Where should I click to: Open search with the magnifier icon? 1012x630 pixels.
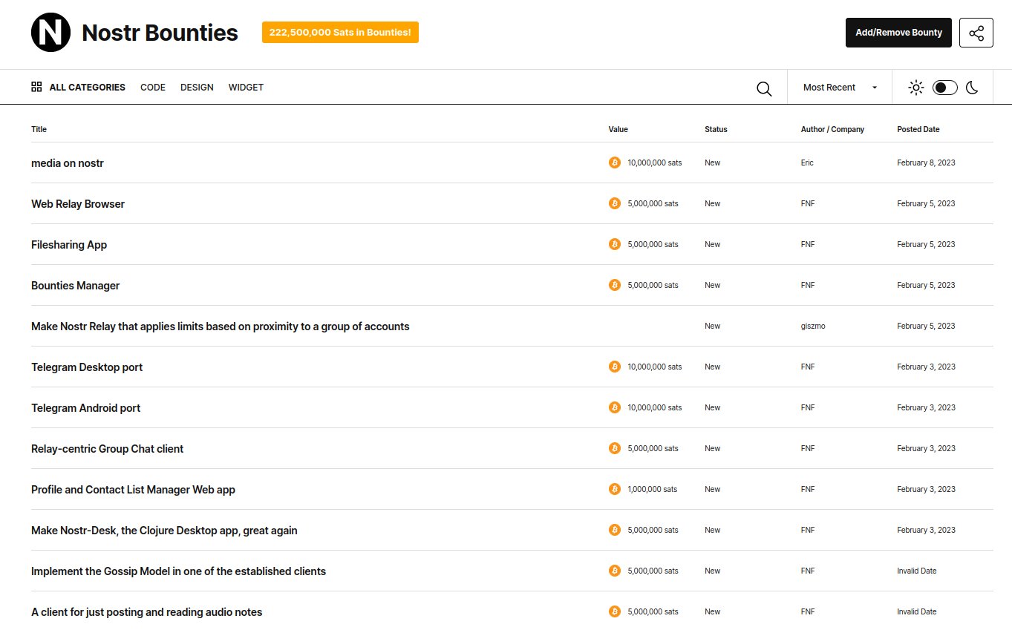click(764, 88)
